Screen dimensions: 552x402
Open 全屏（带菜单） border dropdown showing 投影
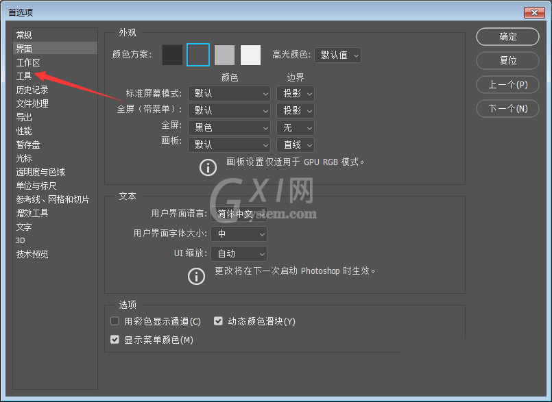(x=296, y=110)
